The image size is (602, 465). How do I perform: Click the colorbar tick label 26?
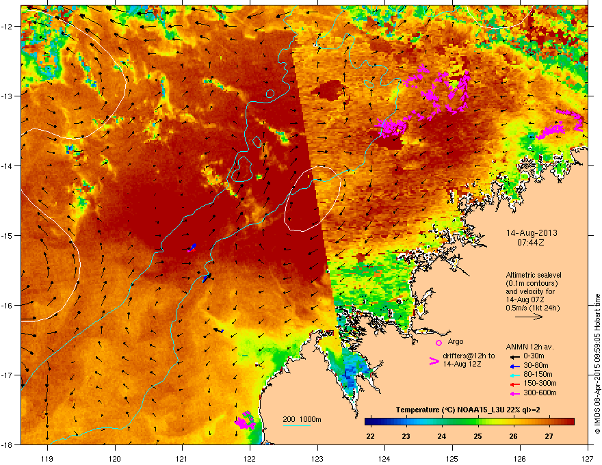coord(513,436)
